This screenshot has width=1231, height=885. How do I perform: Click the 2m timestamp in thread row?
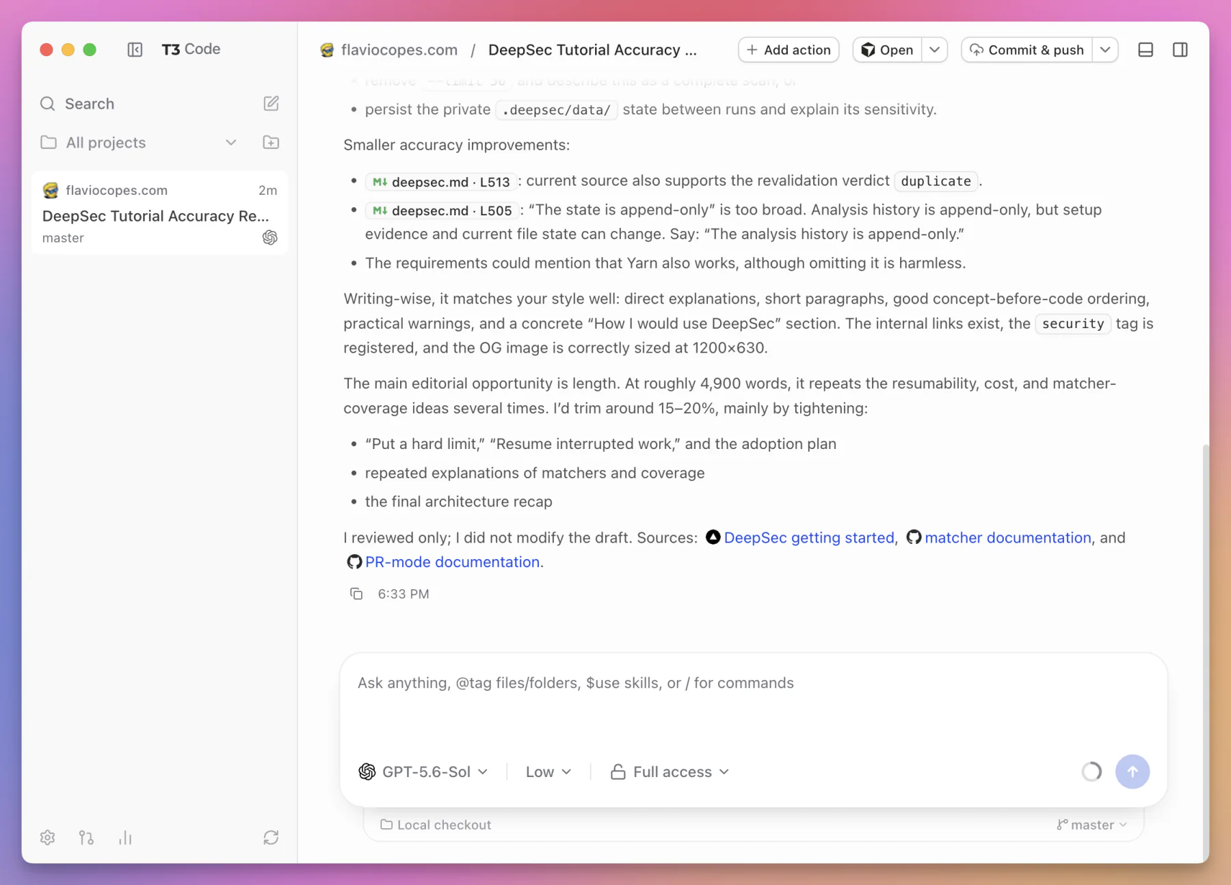coord(267,190)
